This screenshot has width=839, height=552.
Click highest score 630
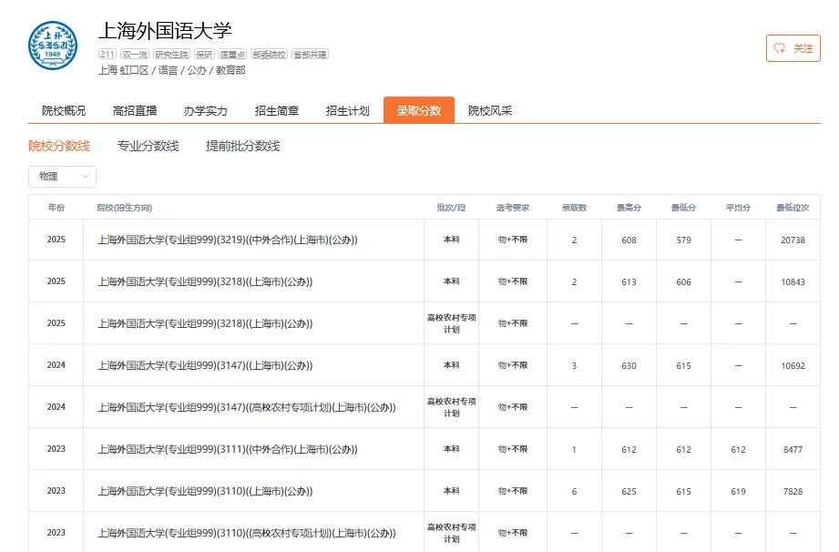pos(629,366)
